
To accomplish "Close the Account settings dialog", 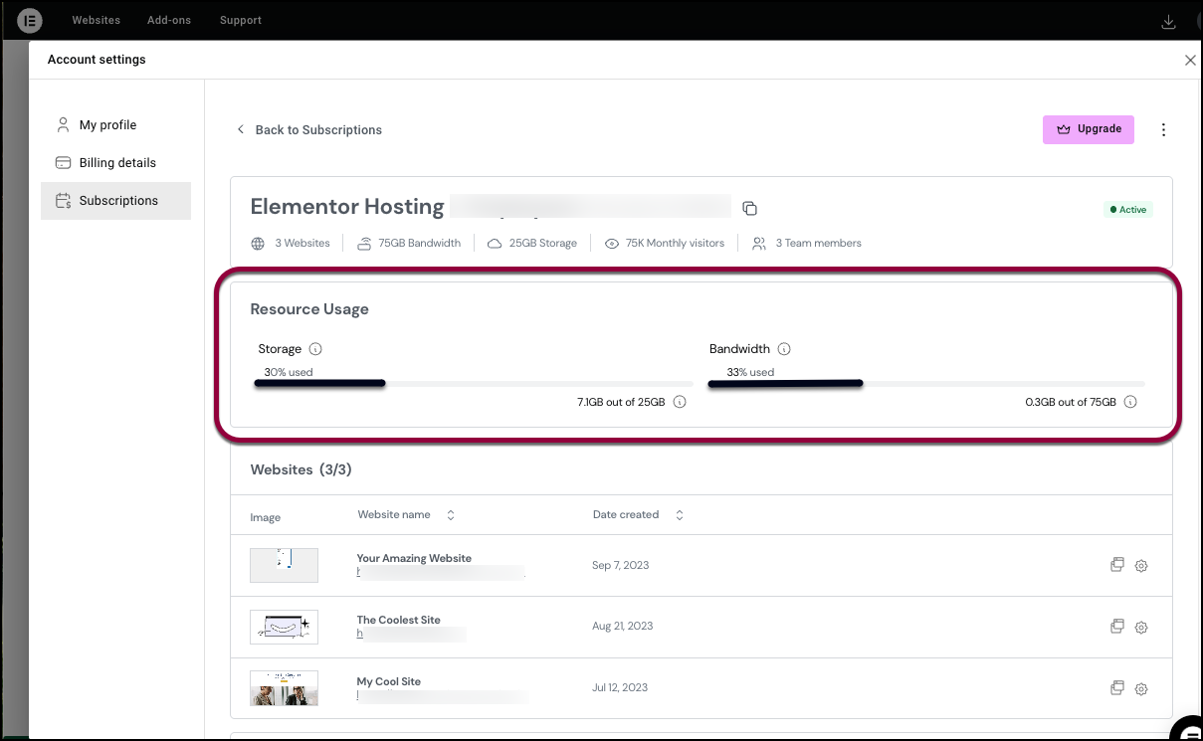I will (x=1190, y=60).
